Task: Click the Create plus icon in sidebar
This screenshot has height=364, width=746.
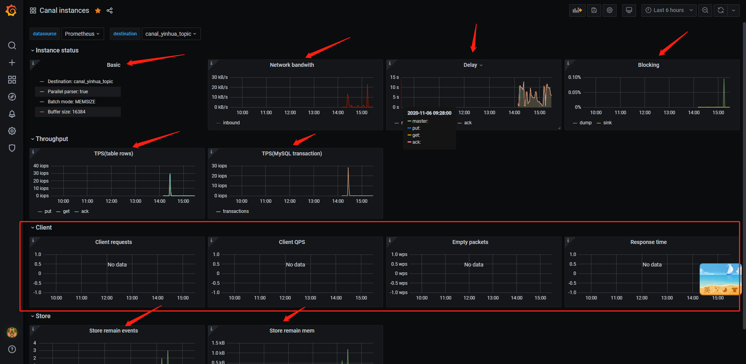Action: click(12, 63)
